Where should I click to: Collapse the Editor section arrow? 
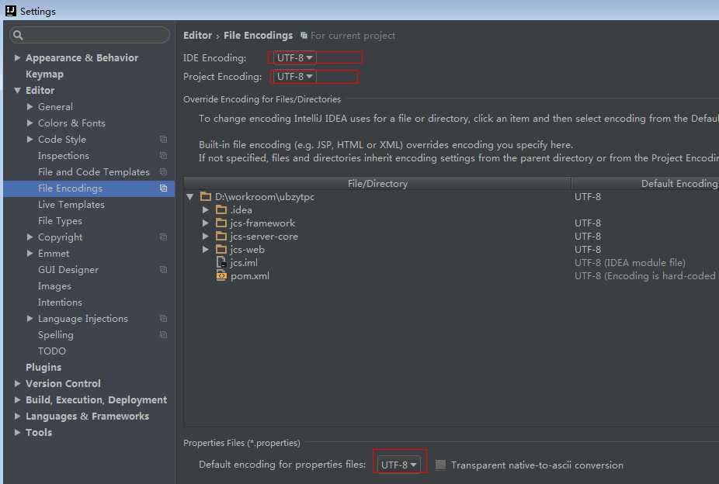click(x=17, y=90)
